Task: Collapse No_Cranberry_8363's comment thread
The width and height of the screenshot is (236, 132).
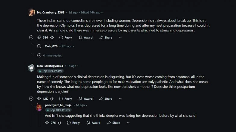Action: [31, 37]
